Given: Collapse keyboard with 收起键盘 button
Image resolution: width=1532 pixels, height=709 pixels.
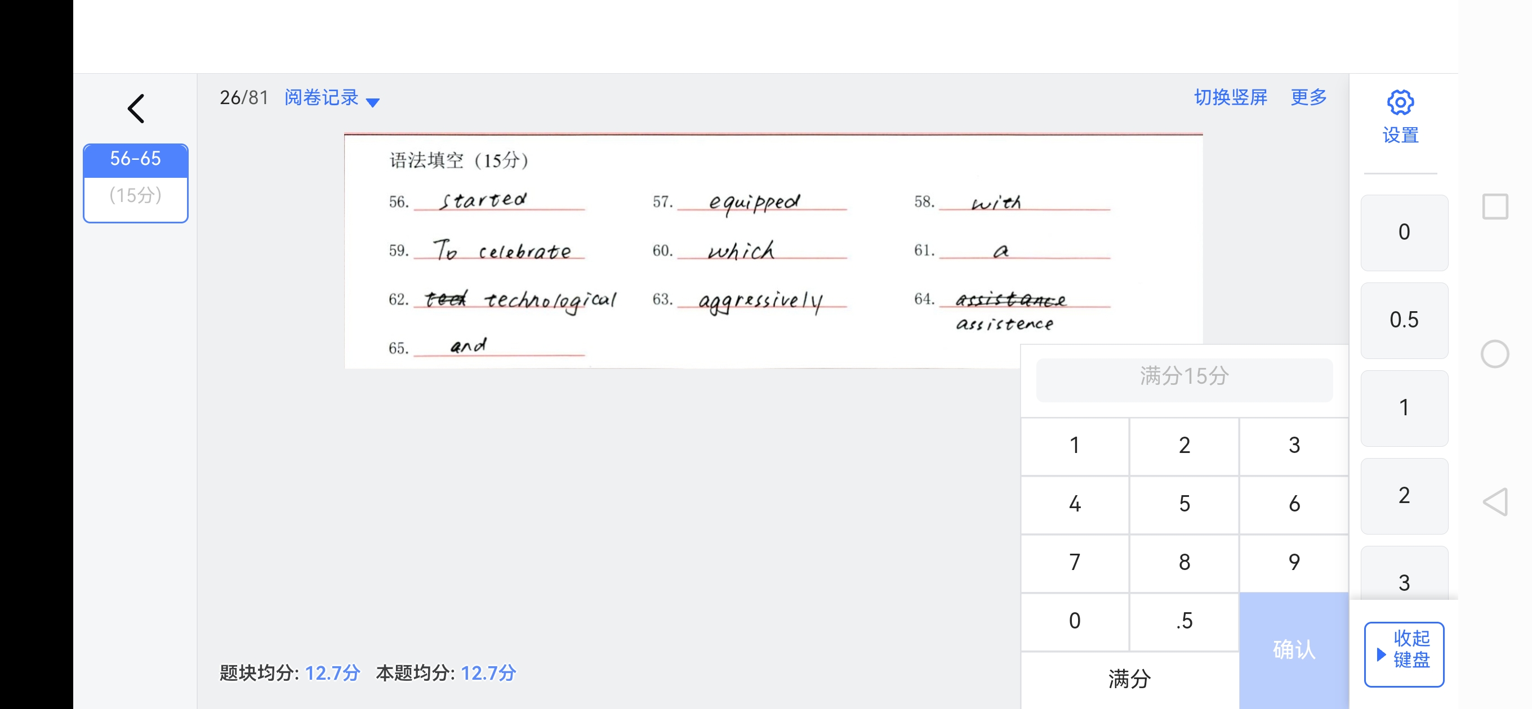Looking at the screenshot, I should (1404, 654).
